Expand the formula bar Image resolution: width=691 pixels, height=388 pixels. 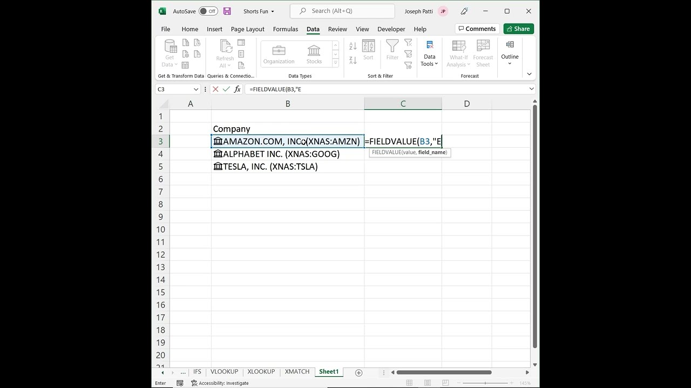pyautogui.click(x=532, y=89)
